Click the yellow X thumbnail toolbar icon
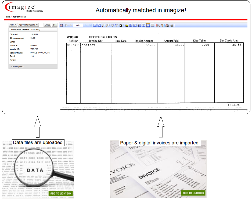 (x=126, y=25)
